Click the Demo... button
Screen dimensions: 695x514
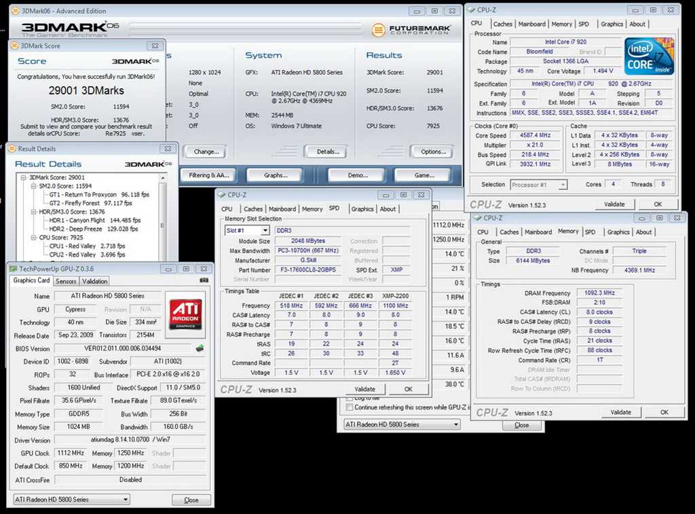[x=358, y=175]
